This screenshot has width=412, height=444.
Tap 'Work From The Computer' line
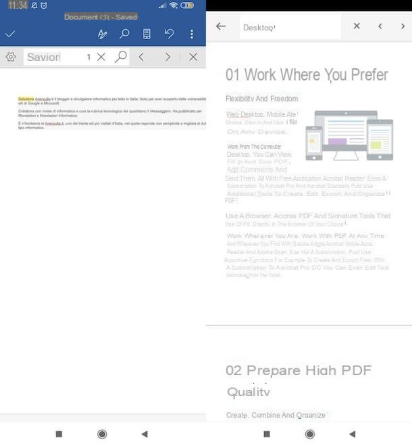[x=254, y=147]
